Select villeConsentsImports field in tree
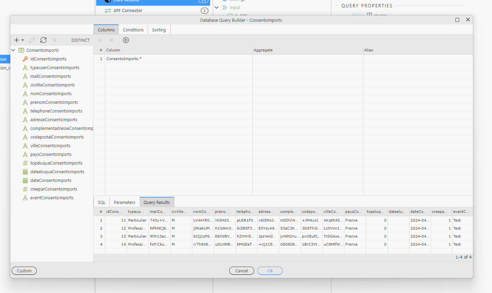Image resolution: width=492 pixels, height=293 pixels. pyautogui.click(x=50, y=146)
